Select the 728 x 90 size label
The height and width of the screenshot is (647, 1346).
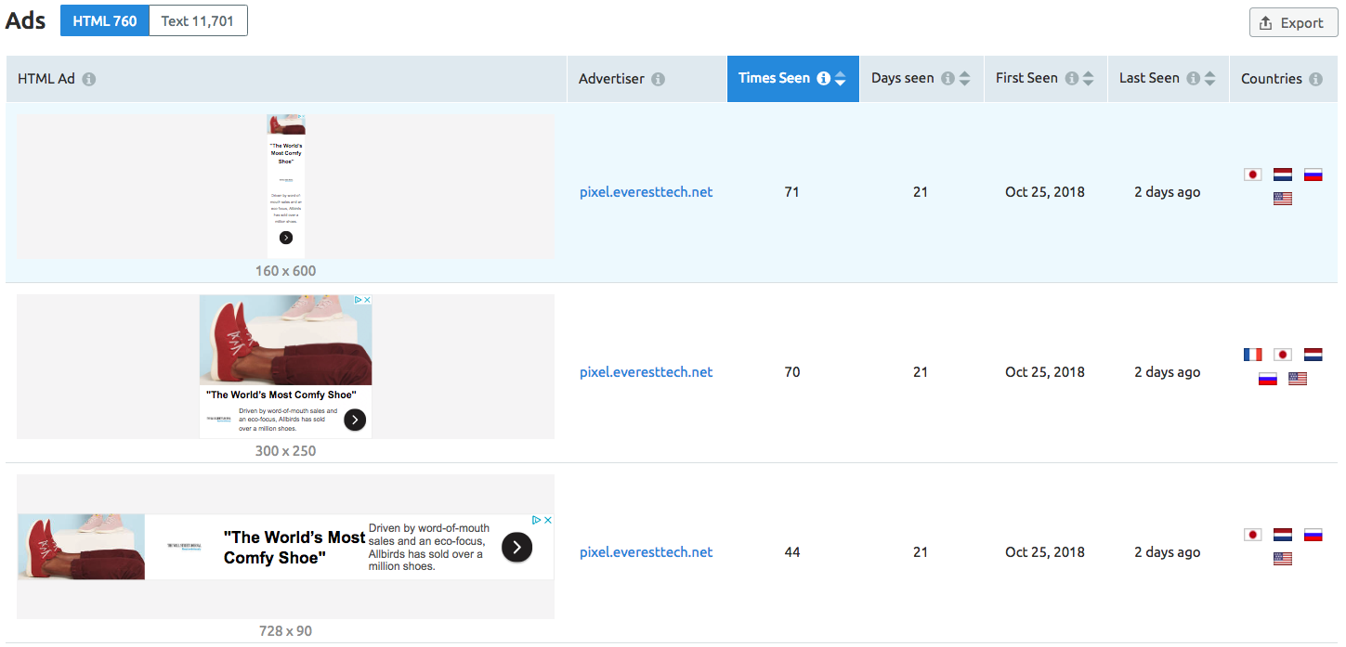point(286,631)
